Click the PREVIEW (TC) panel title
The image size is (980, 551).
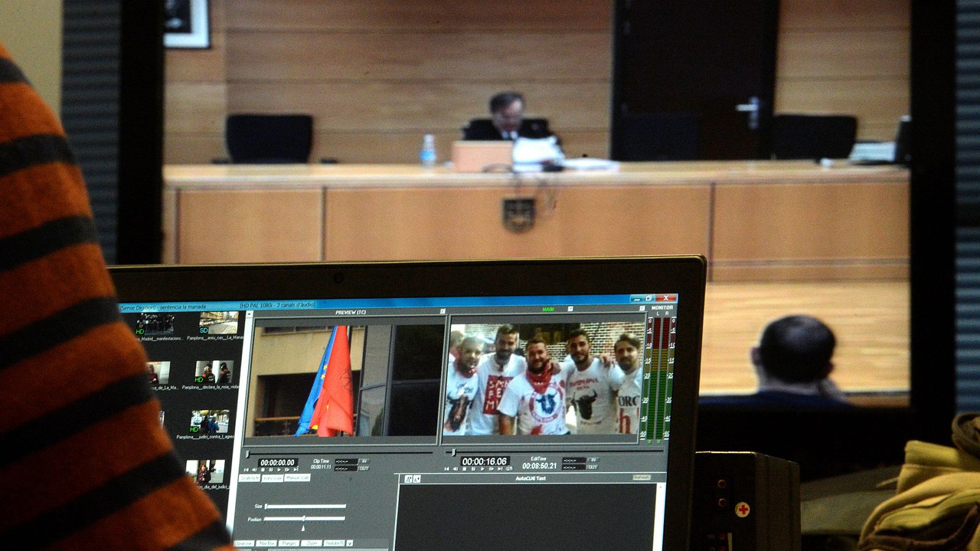pyautogui.click(x=350, y=312)
